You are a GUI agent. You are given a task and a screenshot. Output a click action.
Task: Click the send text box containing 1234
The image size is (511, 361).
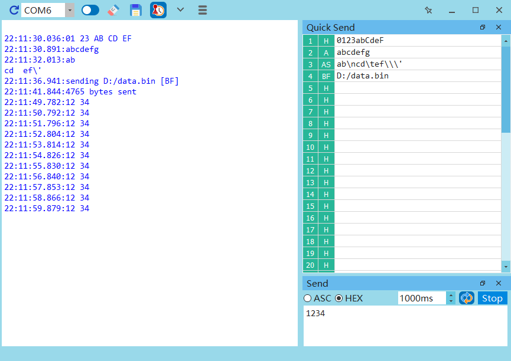click(x=405, y=326)
